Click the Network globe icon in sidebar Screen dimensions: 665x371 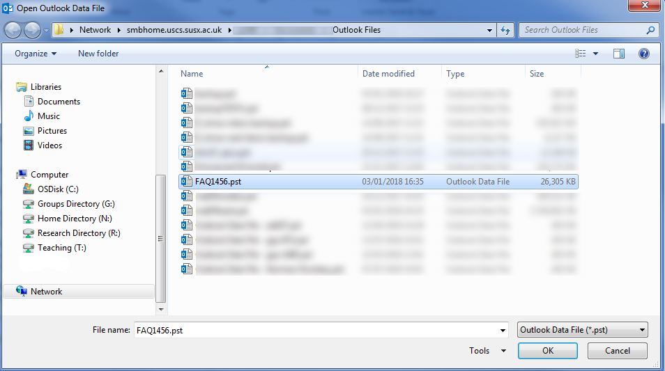[x=22, y=290]
